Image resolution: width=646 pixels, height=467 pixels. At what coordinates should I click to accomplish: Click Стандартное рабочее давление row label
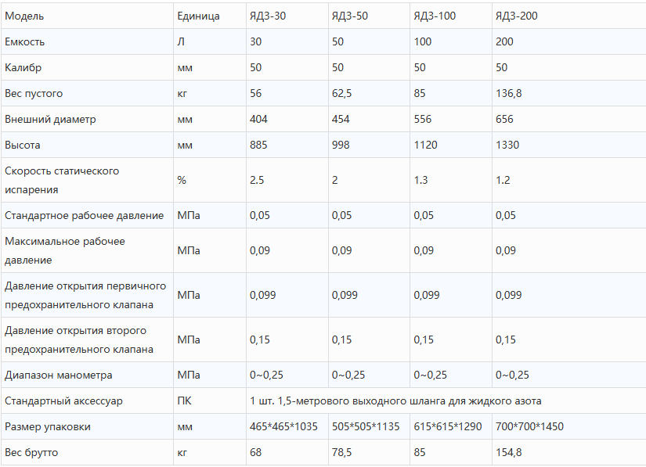(84, 216)
